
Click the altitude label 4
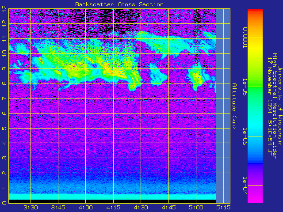tap(4, 143)
